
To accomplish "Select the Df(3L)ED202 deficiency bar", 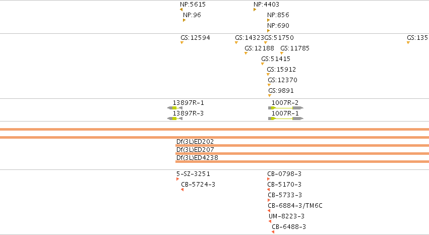I will [x=302, y=146].
